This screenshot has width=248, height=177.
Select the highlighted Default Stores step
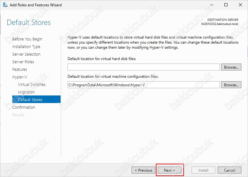36,99
